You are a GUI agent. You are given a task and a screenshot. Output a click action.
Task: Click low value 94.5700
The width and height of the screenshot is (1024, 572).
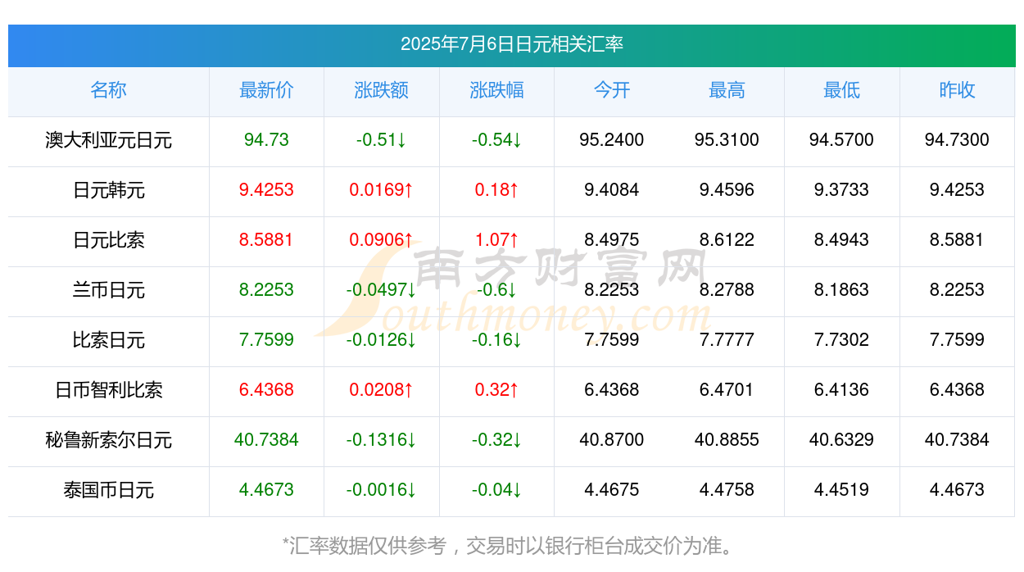tap(841, 140)
